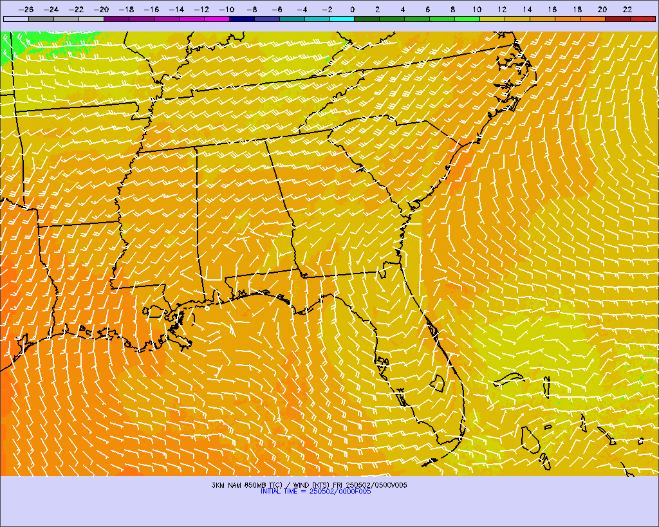
Task: Click the lavender swatch left of -26
Action: pyautogui.click(x=16, y=19)
